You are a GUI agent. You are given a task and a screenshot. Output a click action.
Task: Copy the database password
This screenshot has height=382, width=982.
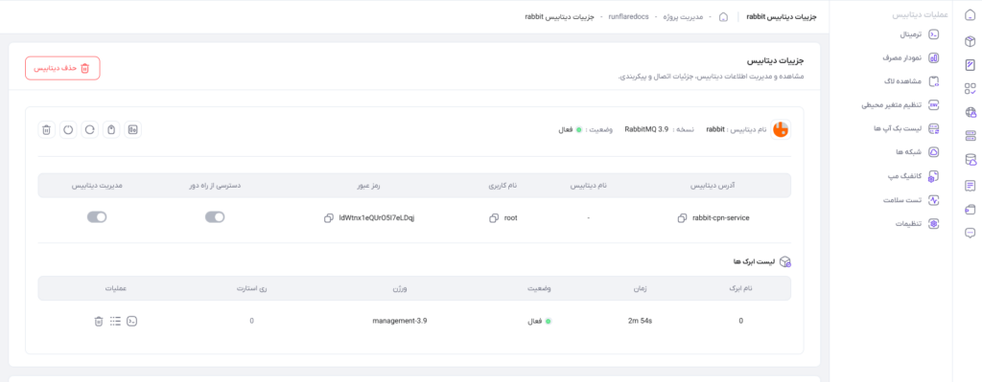[328, 218]
